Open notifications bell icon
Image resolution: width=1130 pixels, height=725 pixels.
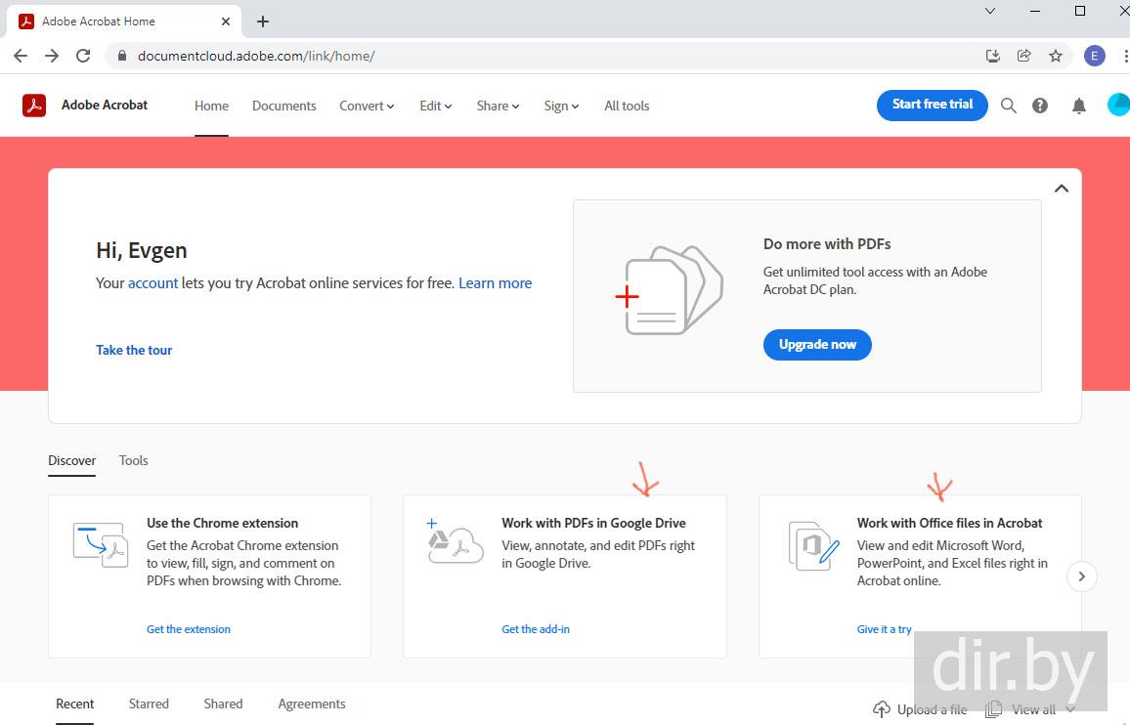click(1079, 106)
